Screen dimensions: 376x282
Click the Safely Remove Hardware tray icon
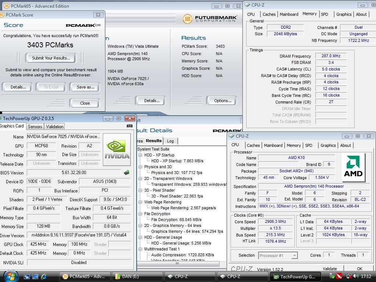332,276
